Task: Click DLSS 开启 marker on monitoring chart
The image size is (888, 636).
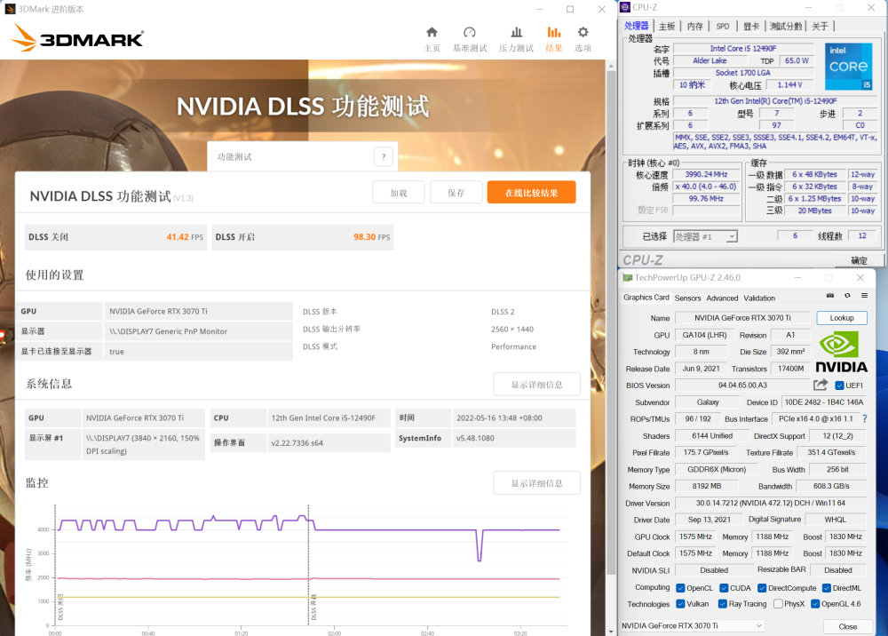Action: tap(313, 607)
